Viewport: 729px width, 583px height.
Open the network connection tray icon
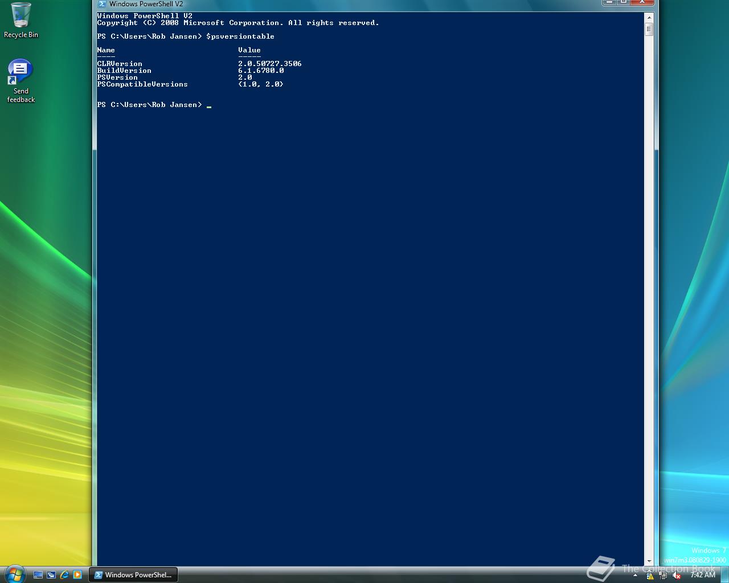tap(663, 575)
